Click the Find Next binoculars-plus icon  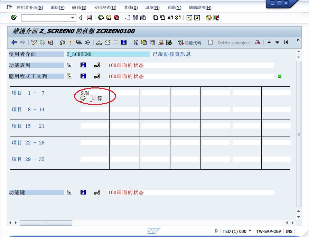[143, 18]
